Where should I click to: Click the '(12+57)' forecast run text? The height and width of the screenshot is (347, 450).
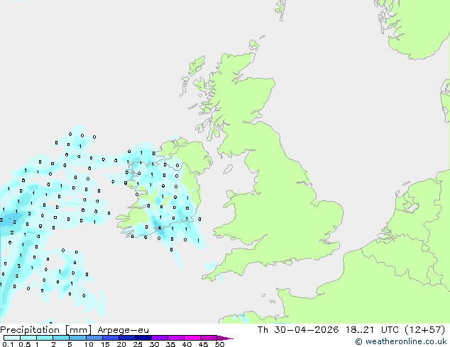[x=424, y=330]
